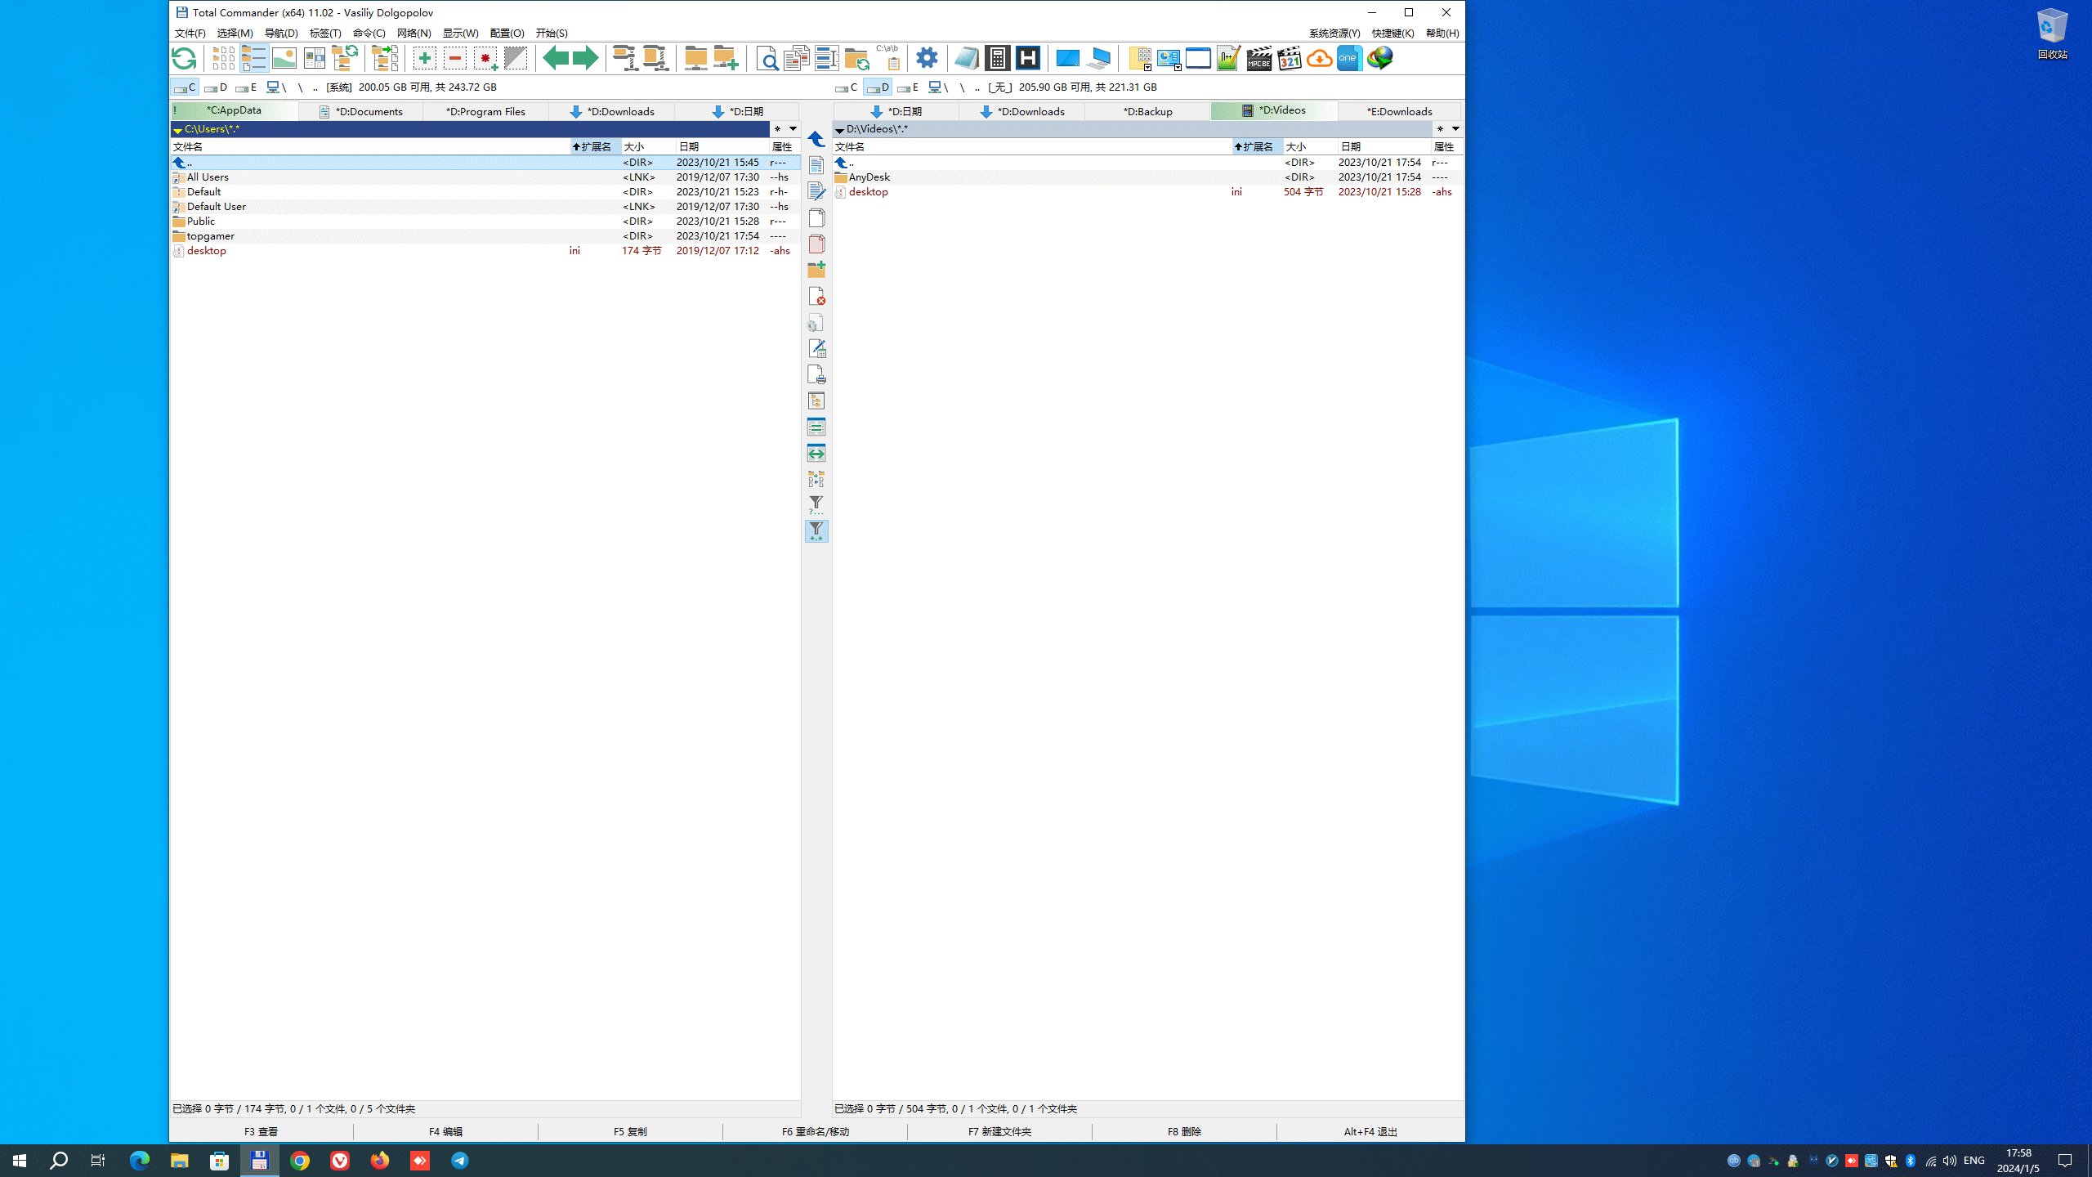Click synchronize directories double-arrow icon

coord(816,453)
